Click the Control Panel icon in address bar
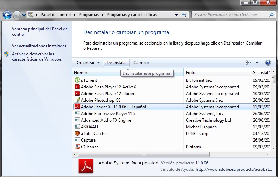 (30, 15)
